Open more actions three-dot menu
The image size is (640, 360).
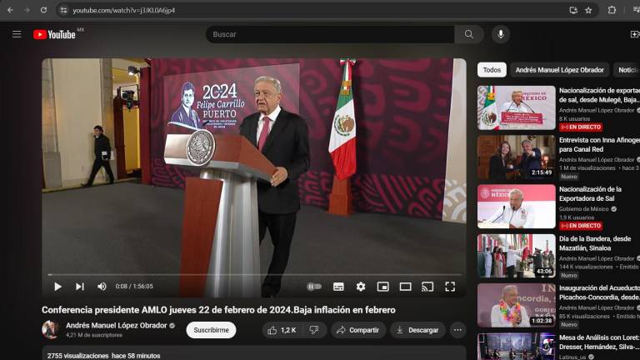tap(457, 330)
